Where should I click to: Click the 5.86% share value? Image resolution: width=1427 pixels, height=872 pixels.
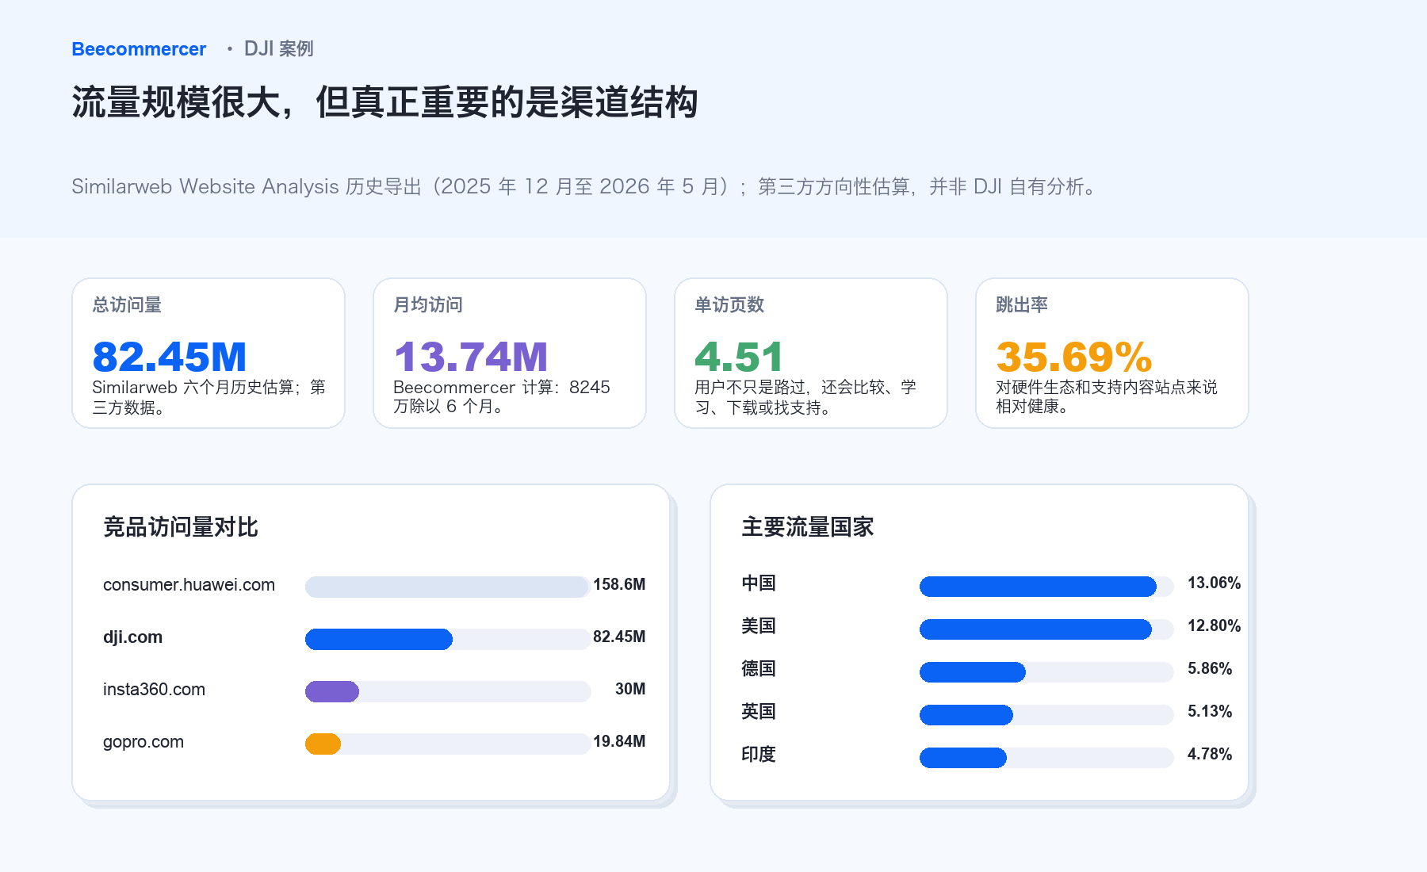coord(1210,669)
